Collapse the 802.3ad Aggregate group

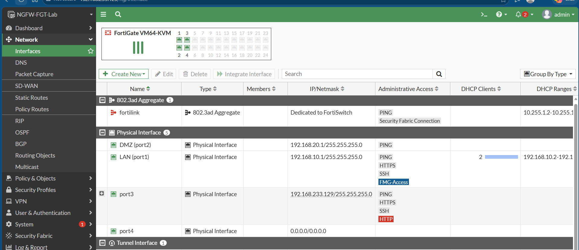pyautogui.click(x=103, y=100)
